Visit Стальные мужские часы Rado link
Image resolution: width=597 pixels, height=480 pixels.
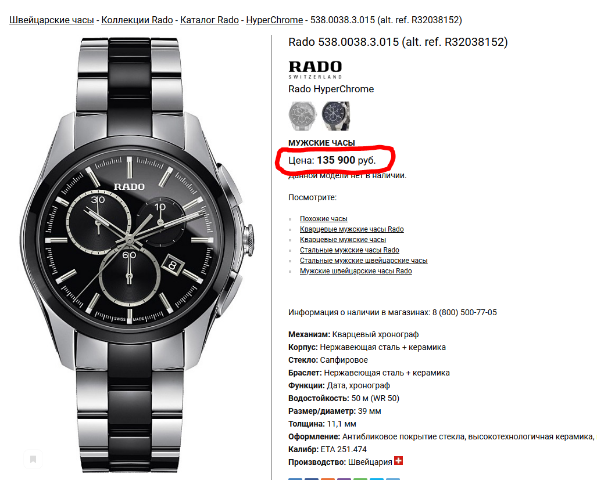click(349, 250)
